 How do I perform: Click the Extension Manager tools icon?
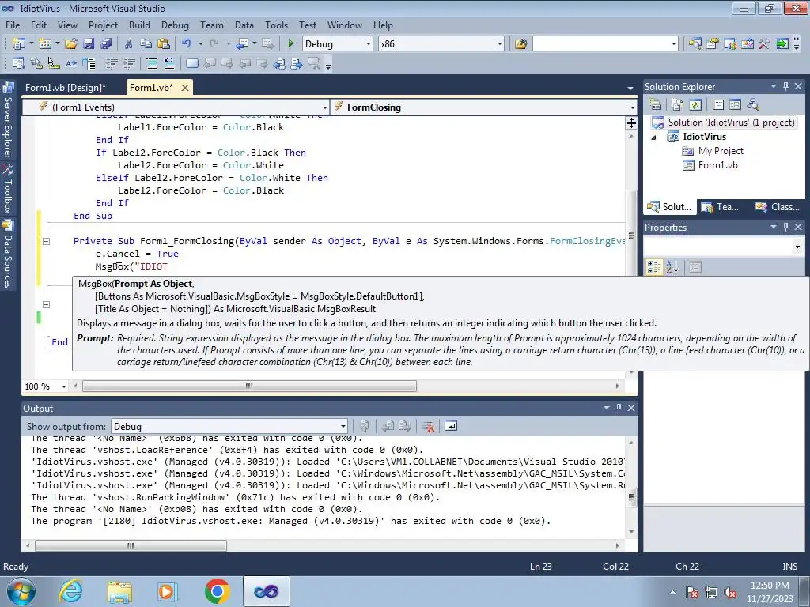[x=765, y=44]
